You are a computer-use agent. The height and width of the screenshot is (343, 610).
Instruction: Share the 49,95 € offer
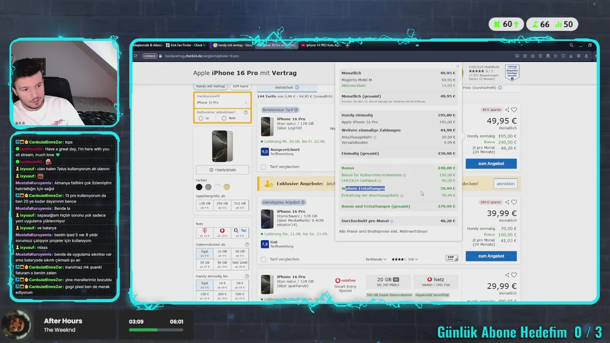507,110
